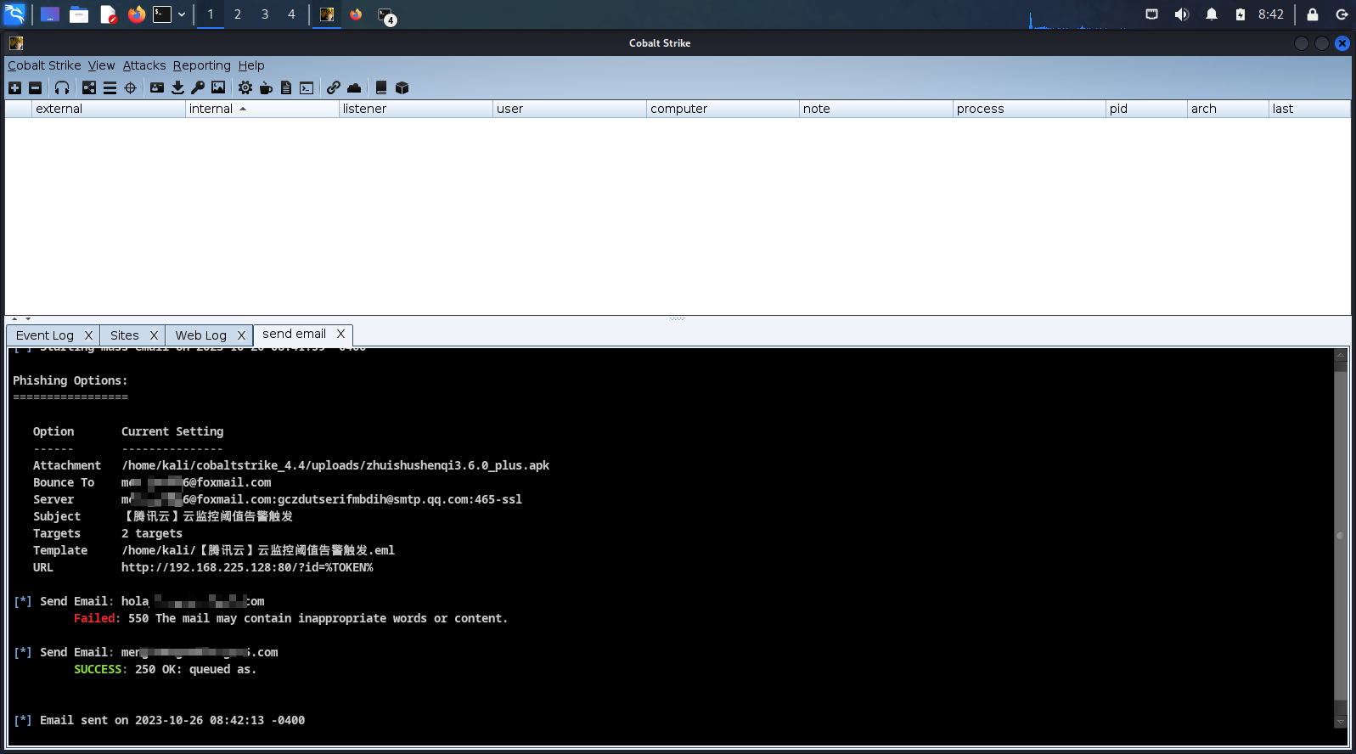Click the 'SUCCESS' status text in the console
1356x754 pixels.
[98, 669]
